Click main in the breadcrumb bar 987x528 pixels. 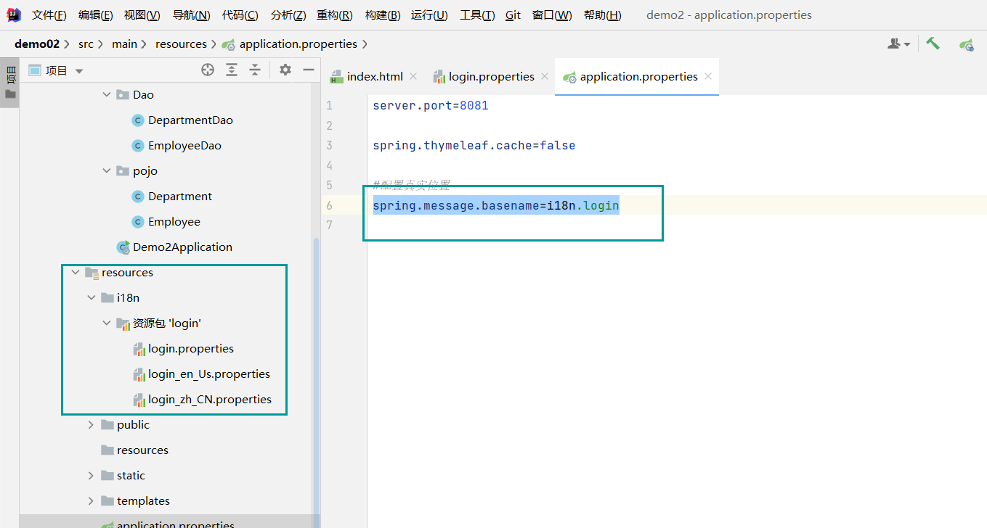(124, 44)
